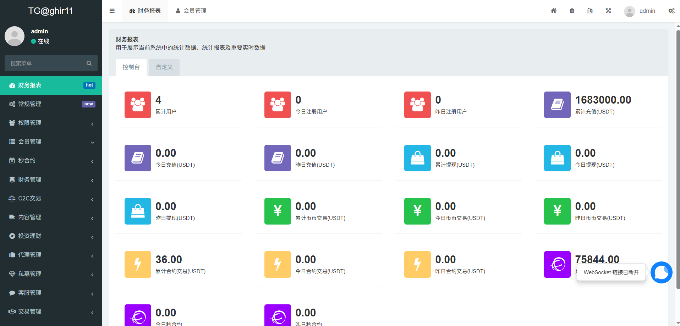Click the home icon in top bar

click(553, 11)
